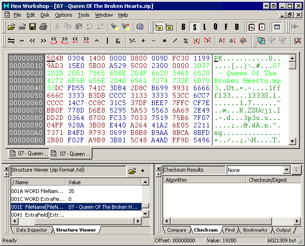
Task: Apply shift right operation icon
Action: (x=43, y=40)
